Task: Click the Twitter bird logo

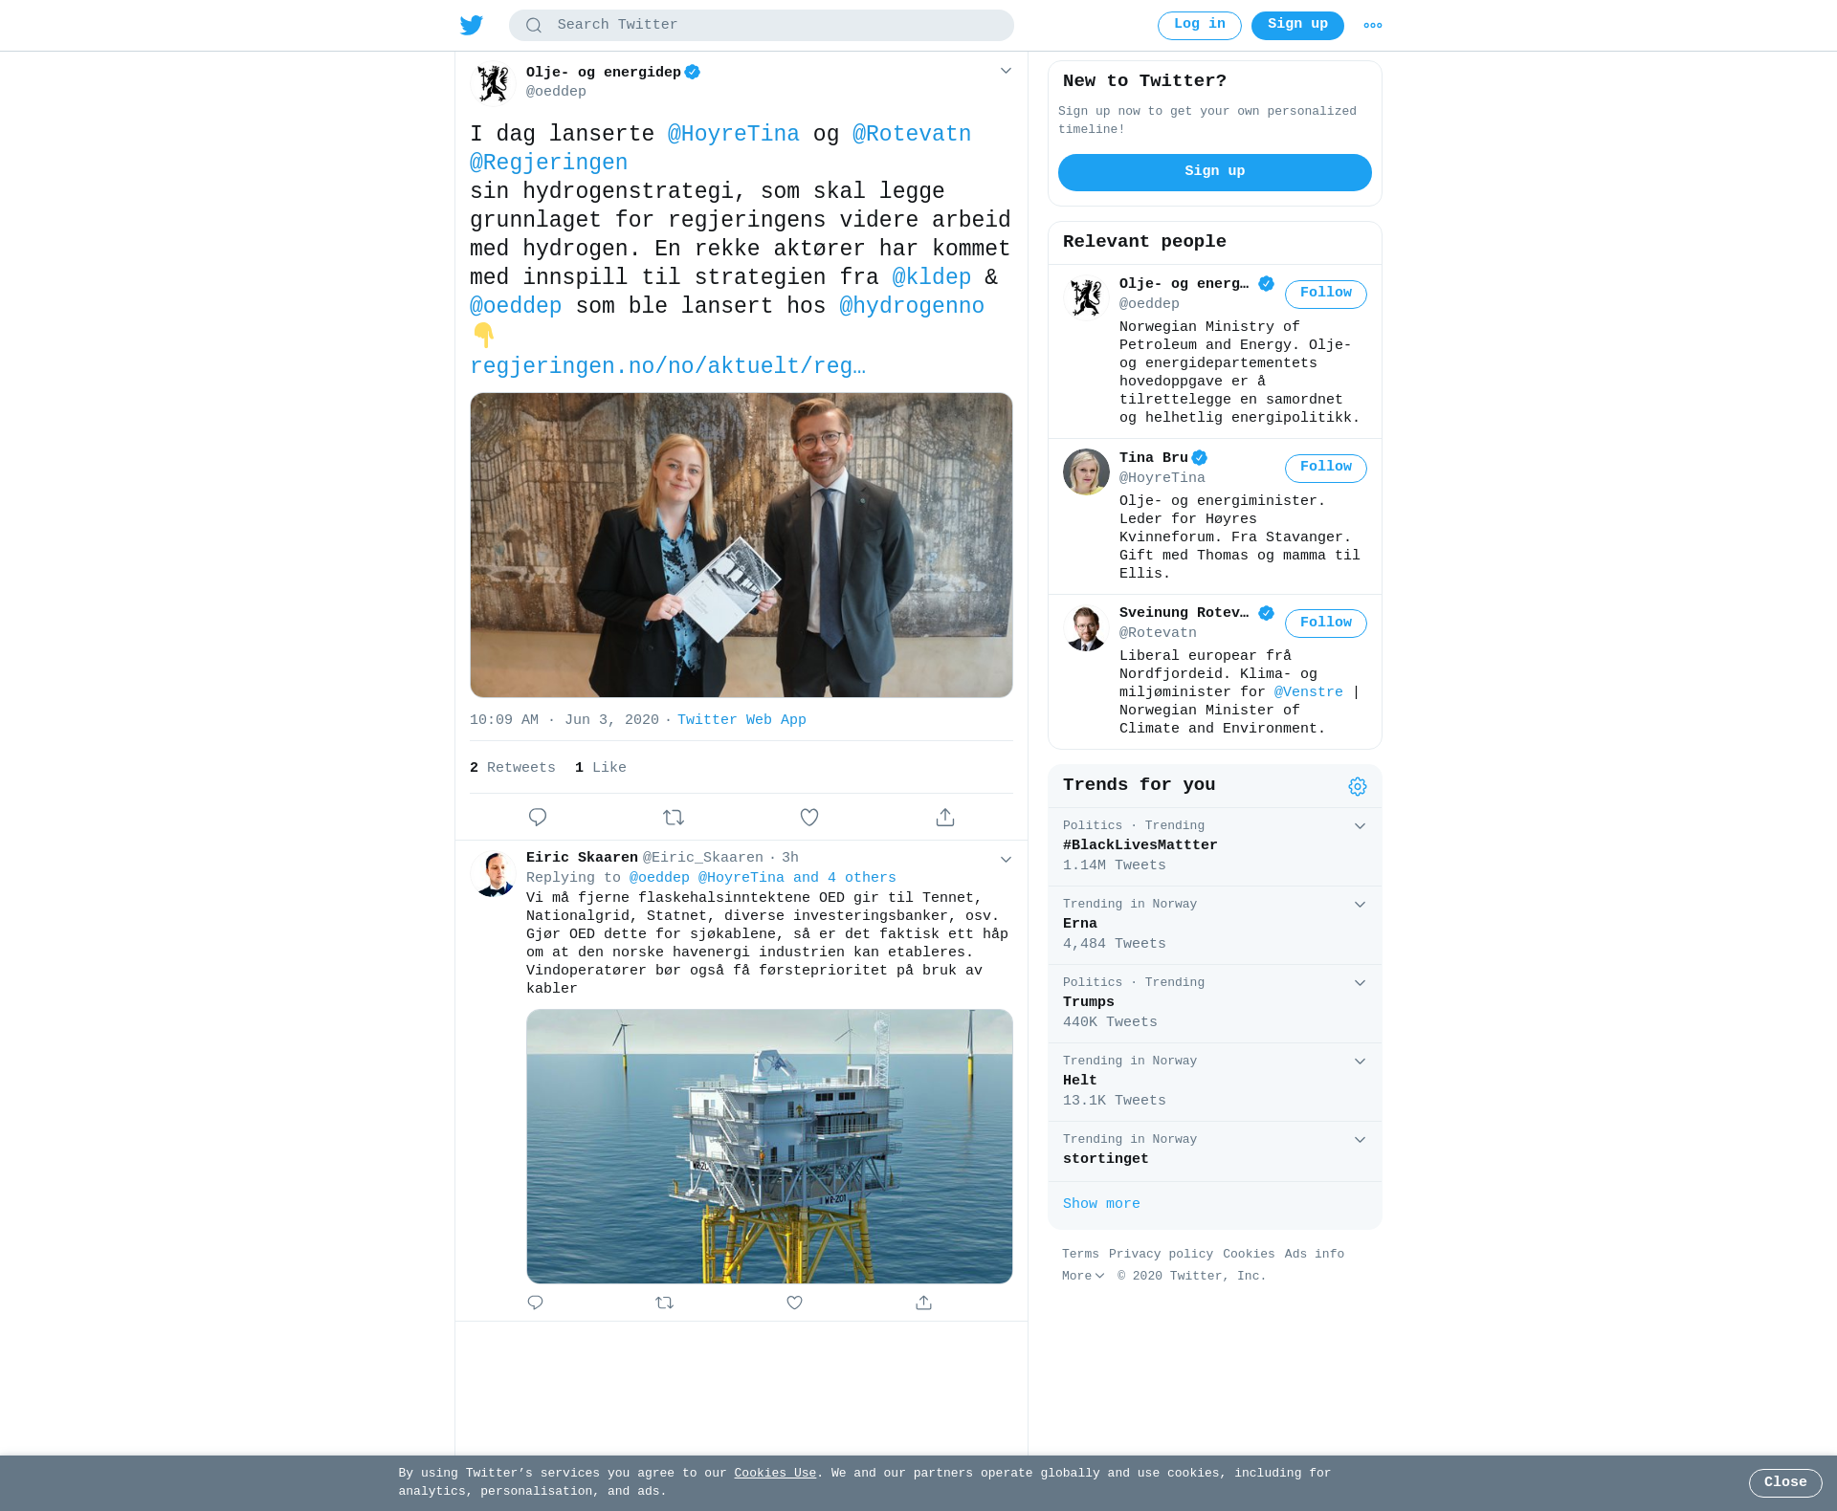Action: [472, 25]
